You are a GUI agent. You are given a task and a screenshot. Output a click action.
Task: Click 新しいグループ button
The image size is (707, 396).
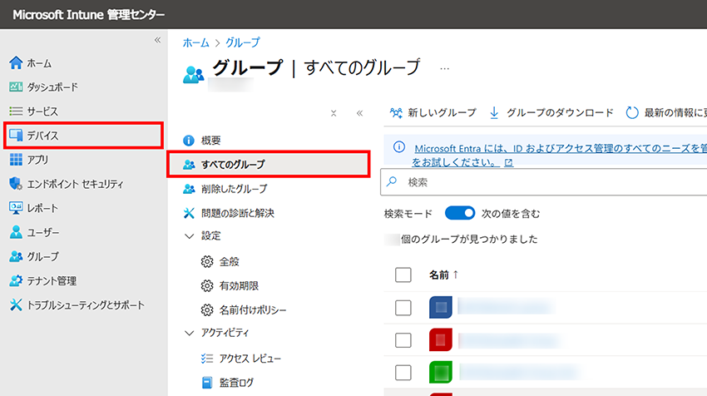(433, 113)
